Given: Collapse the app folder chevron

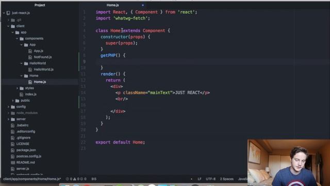Looking at the screenshot, I should [x=12, y=33].
